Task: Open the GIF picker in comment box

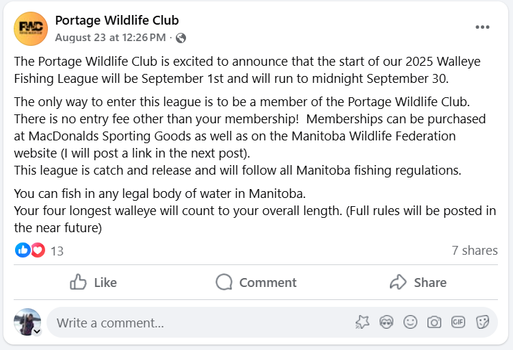Action: pyautogui.click(x=458, y=323)
